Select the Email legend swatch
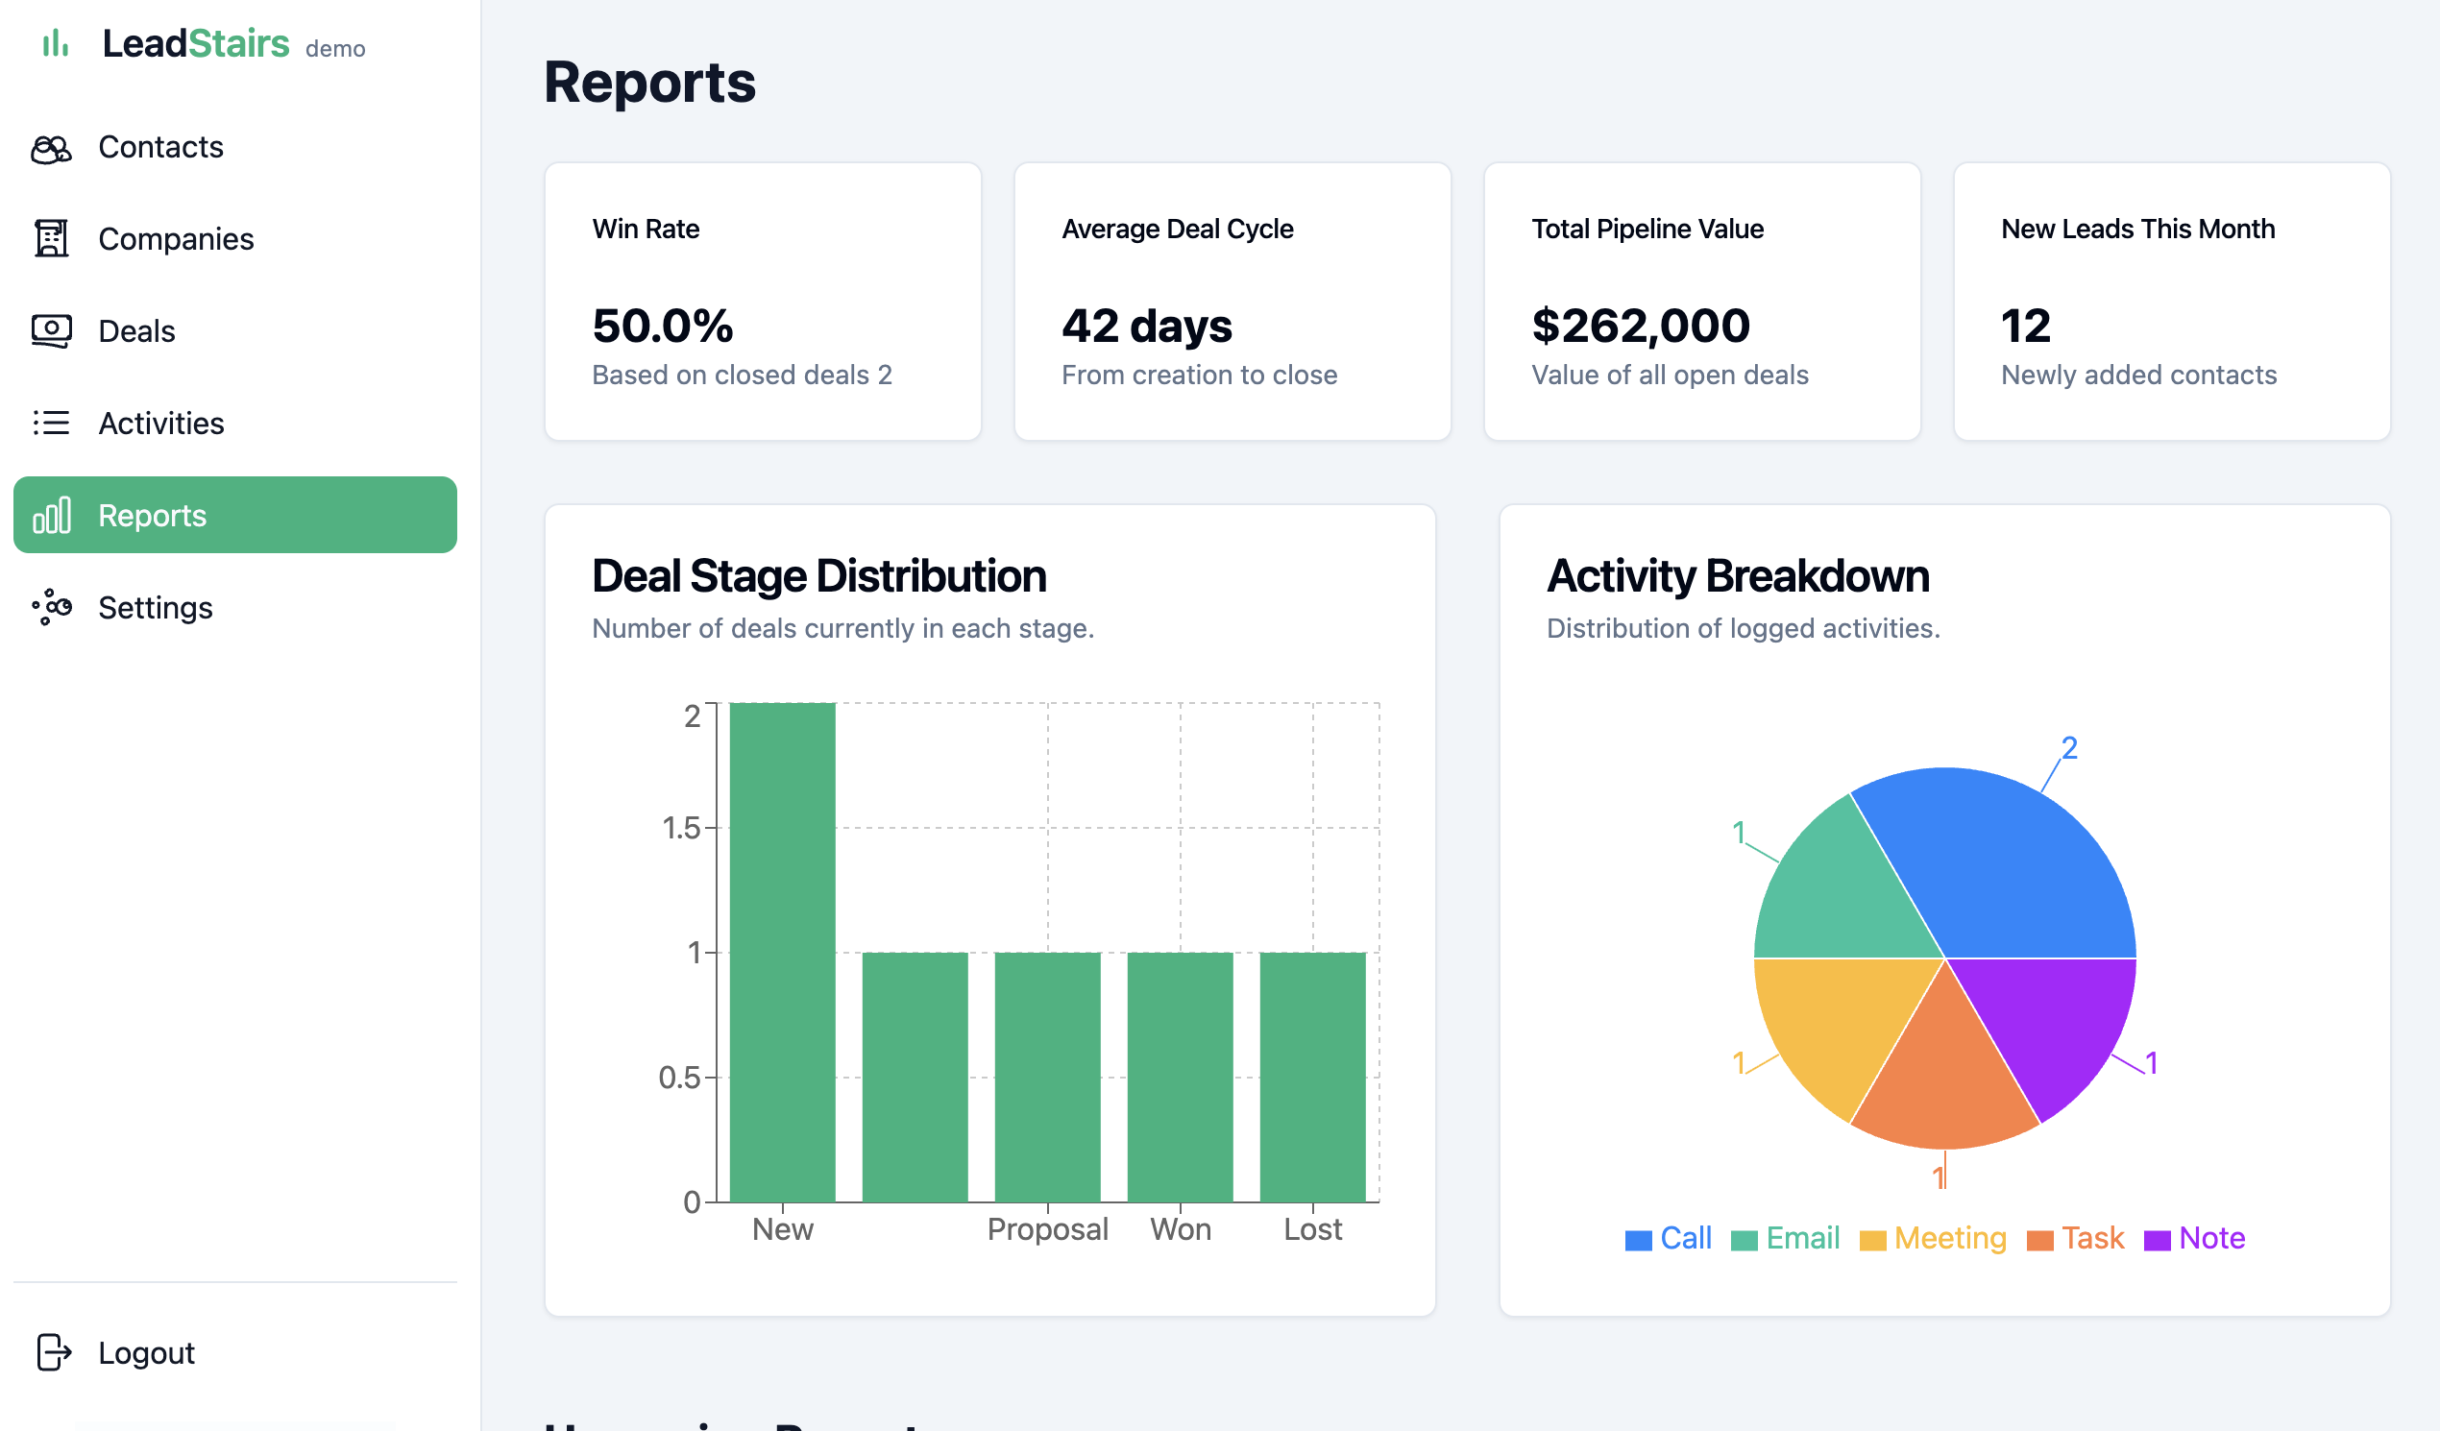Viewport: 2440px width, 1431px height. point(1745,1237)
